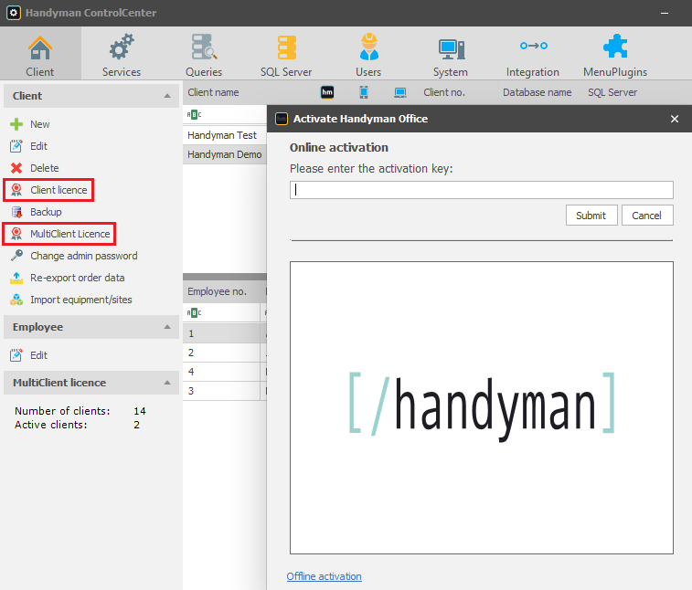This screenshot has width=692, height=590.
Task: Click the Re-export order data upload icon
Action: [16, 278]
